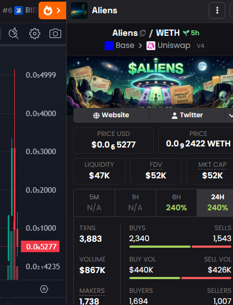Screen dimensions: 233x305
Task: Click the buys versus sells ratio bar
Action: (x=180, y=247)
